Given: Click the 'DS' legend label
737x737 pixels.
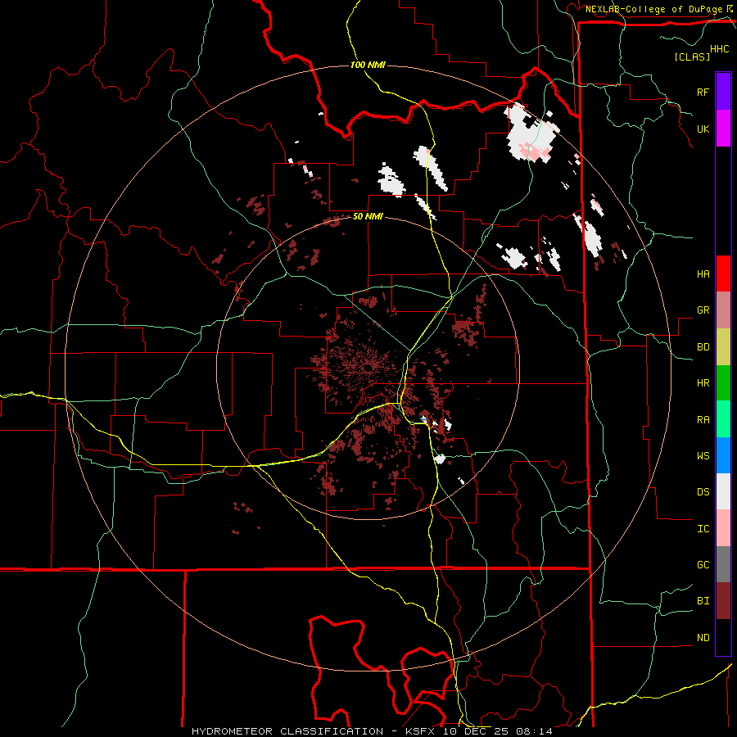Looking at the screenshot, I should (x=703, y=491).
